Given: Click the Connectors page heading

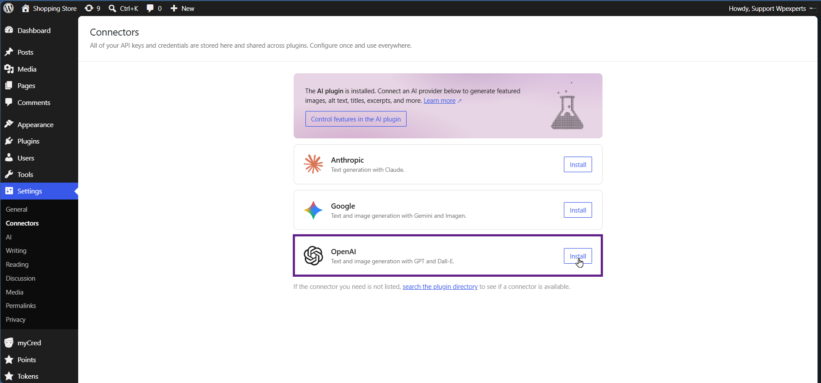Looking at the screenshot, I should click(x=114, y=32).
